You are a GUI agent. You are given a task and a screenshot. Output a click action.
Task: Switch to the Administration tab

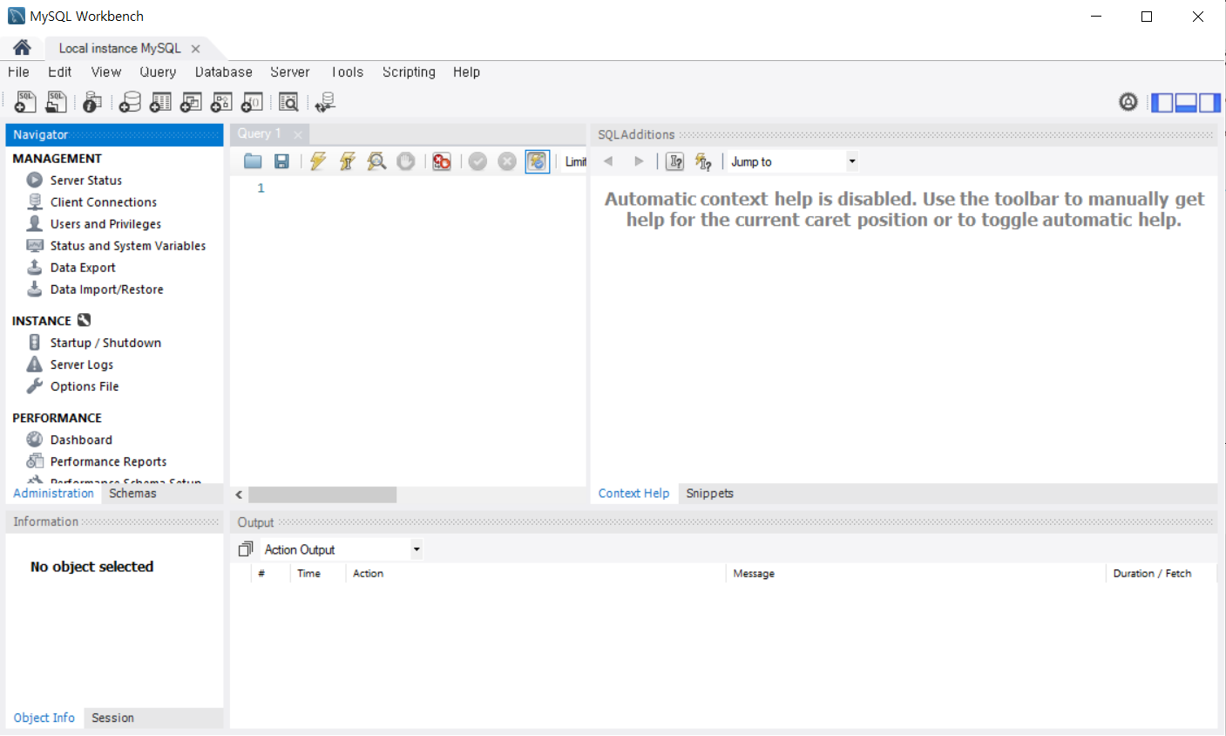click(53, 494)
